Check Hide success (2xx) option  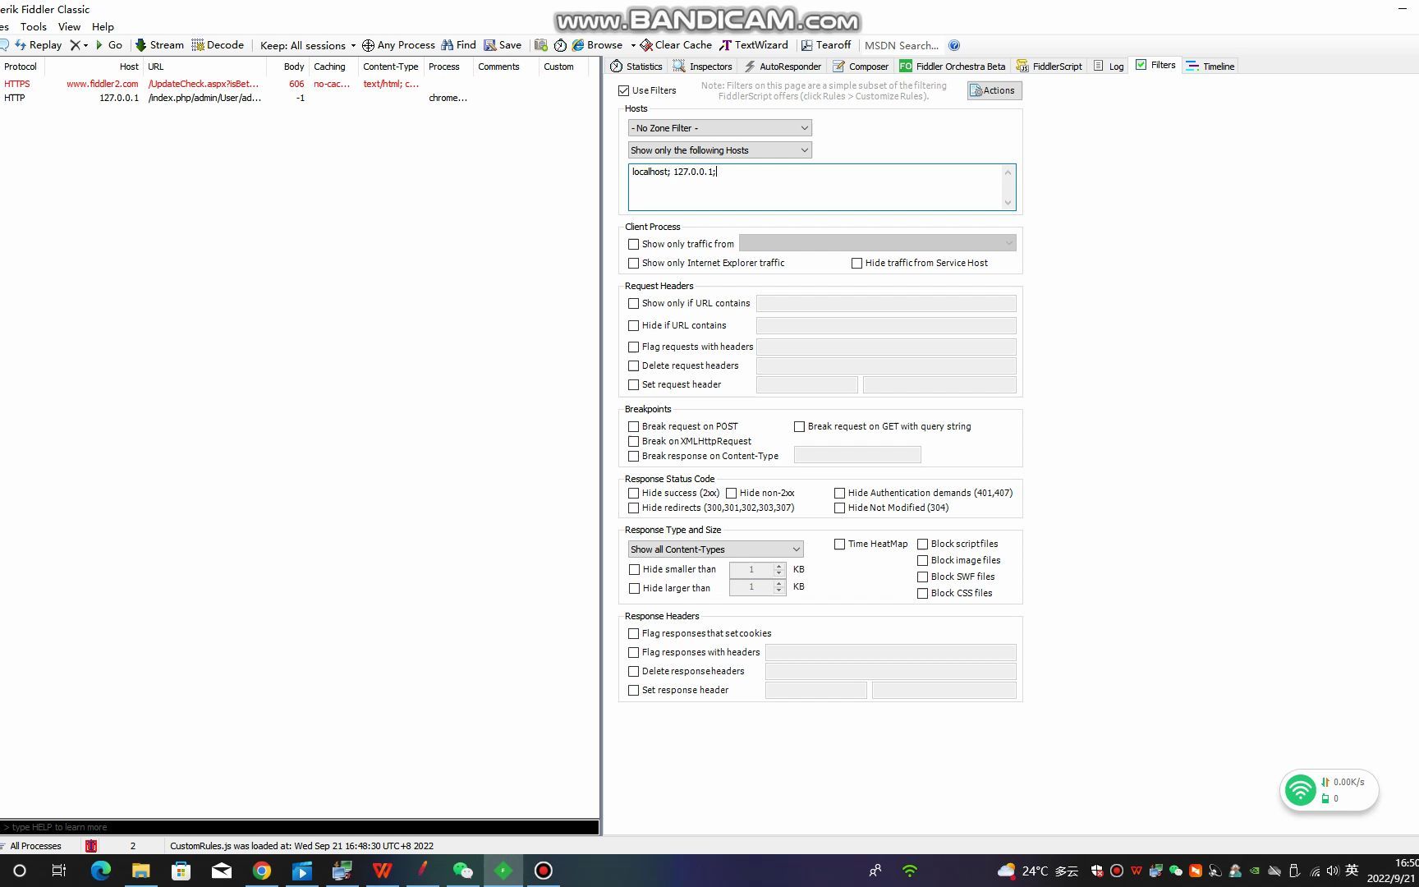[633, 493]
